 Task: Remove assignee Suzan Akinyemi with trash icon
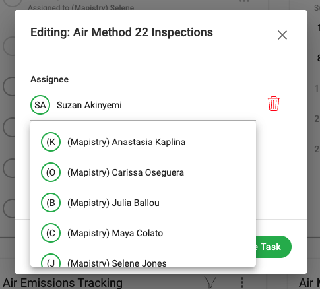click(274, 104)
